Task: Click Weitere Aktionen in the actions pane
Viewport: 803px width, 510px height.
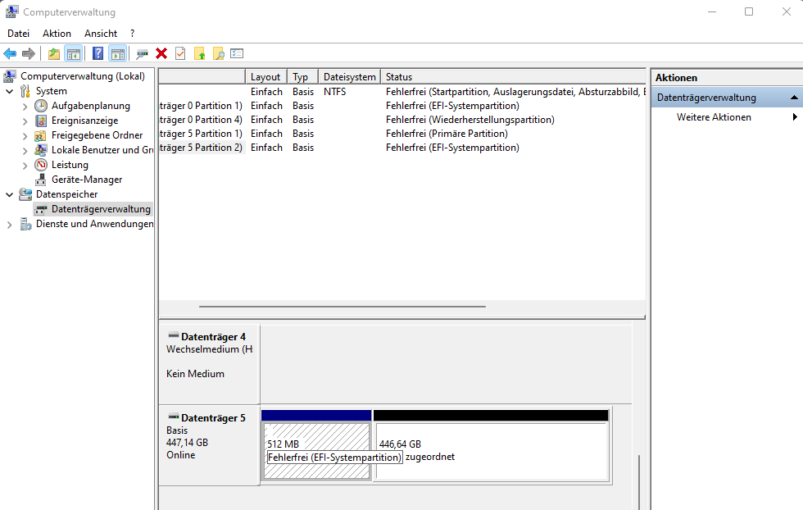Action: (x=714, y=117)
